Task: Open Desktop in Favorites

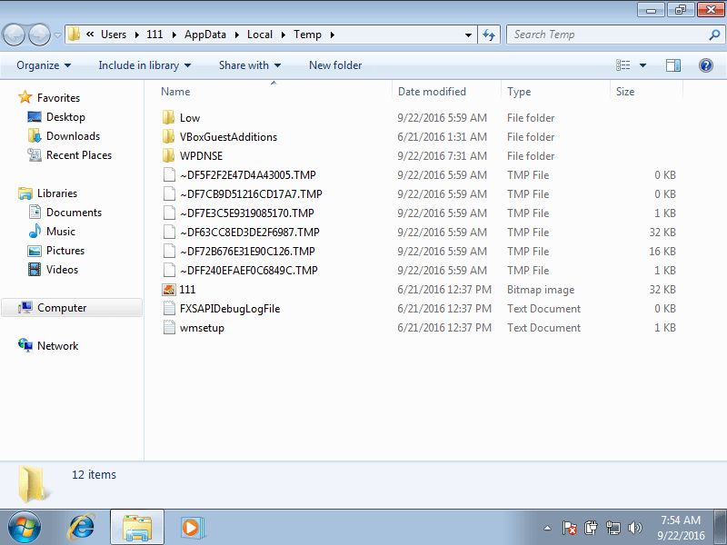Action: pyautogui.click(x=65, y=117)
